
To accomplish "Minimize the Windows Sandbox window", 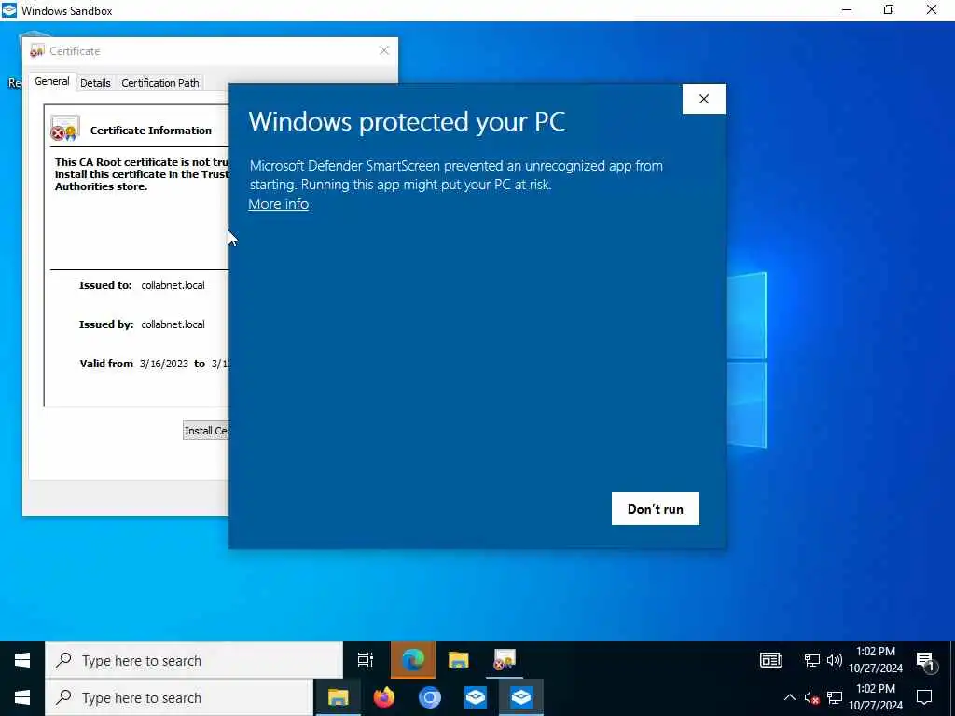I will (x=847, y=9).
